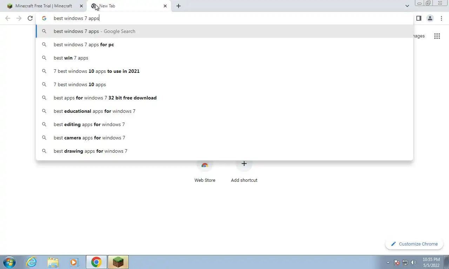The width and height of the screenshot is (449, 269).
Task: Select suggestion '7 best windows 10 apps'
Action: tap(224, 84)
